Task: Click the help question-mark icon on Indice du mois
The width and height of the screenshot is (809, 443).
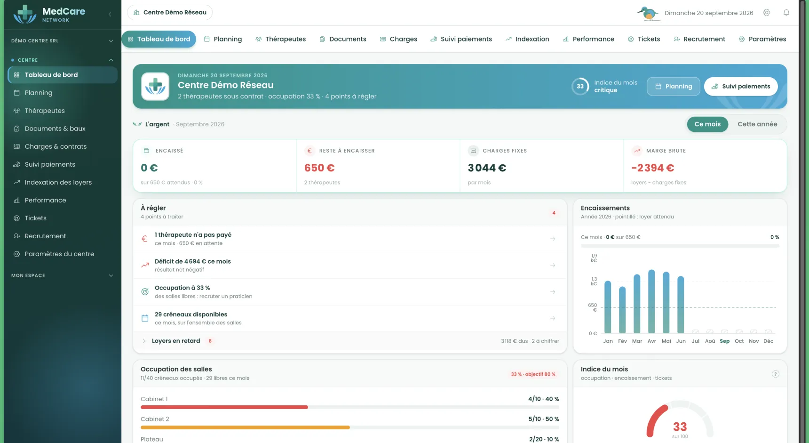Action: coord(776,374)
